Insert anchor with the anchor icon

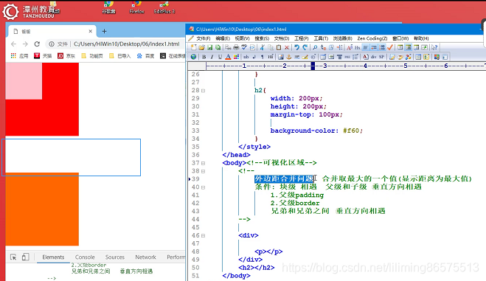coord(289,57)
